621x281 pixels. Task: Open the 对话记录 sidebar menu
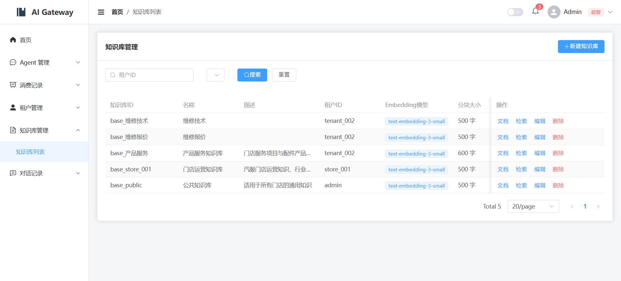pyautogui.click(x=44, y=173)
